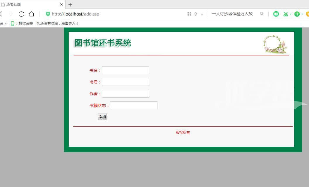Expand the translate extension dropdown arrow
Screen dimensions: 309x187
(x=302, y=14)
